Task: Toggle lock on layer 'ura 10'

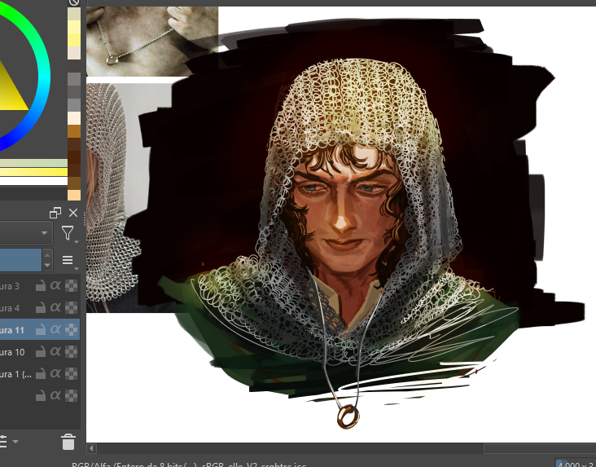Action: 41,352
